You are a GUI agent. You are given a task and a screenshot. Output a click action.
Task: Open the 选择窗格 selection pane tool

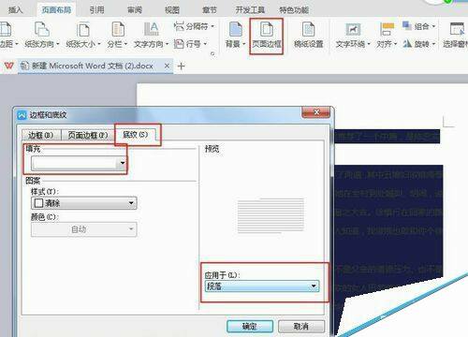(x=456, y=35)
